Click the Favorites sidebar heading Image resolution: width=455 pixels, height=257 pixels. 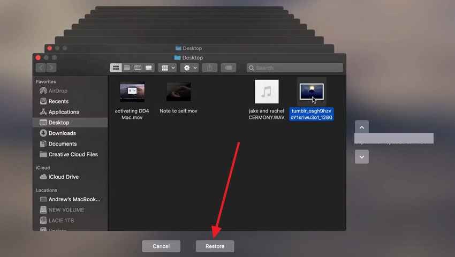46,81
